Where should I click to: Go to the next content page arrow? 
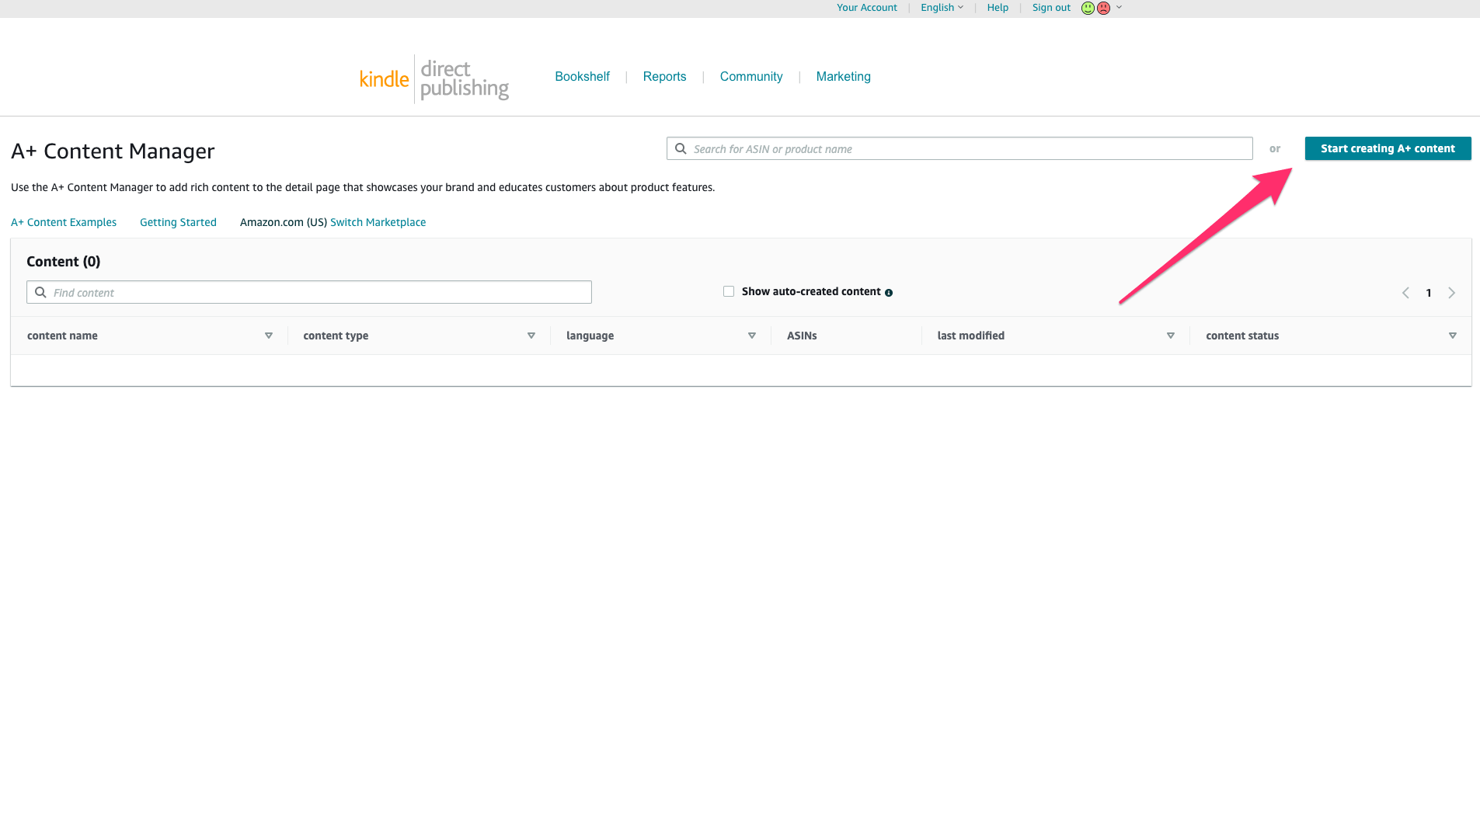(1451, 293)
